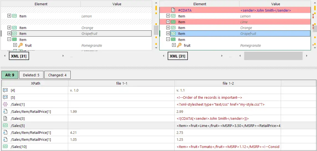The height and width of the screenshot is (151, 317).
Task: Click the left pane's vertical scrollbar thumb
Action: (156, 30)
